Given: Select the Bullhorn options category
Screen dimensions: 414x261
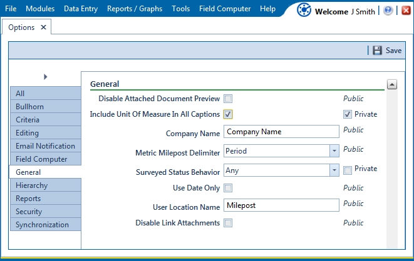Looking at the screenshot, I should (x=46, y=107).
